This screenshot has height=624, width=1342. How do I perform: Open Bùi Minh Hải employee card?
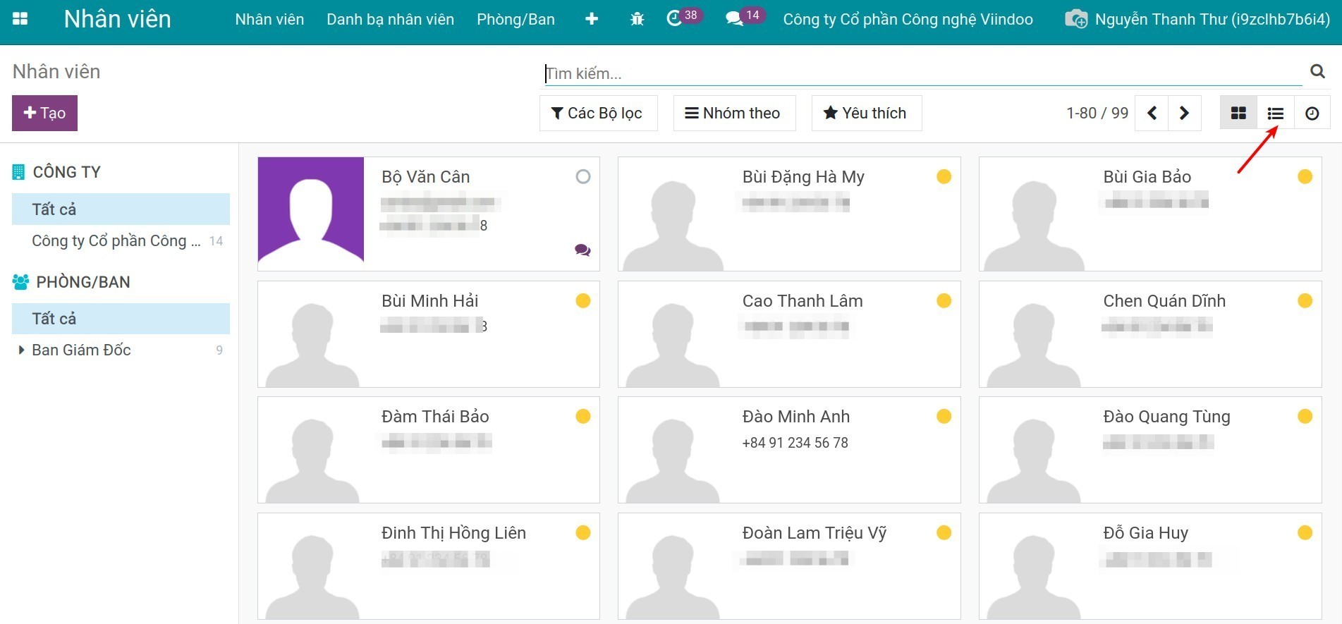[x=429, y=334]
